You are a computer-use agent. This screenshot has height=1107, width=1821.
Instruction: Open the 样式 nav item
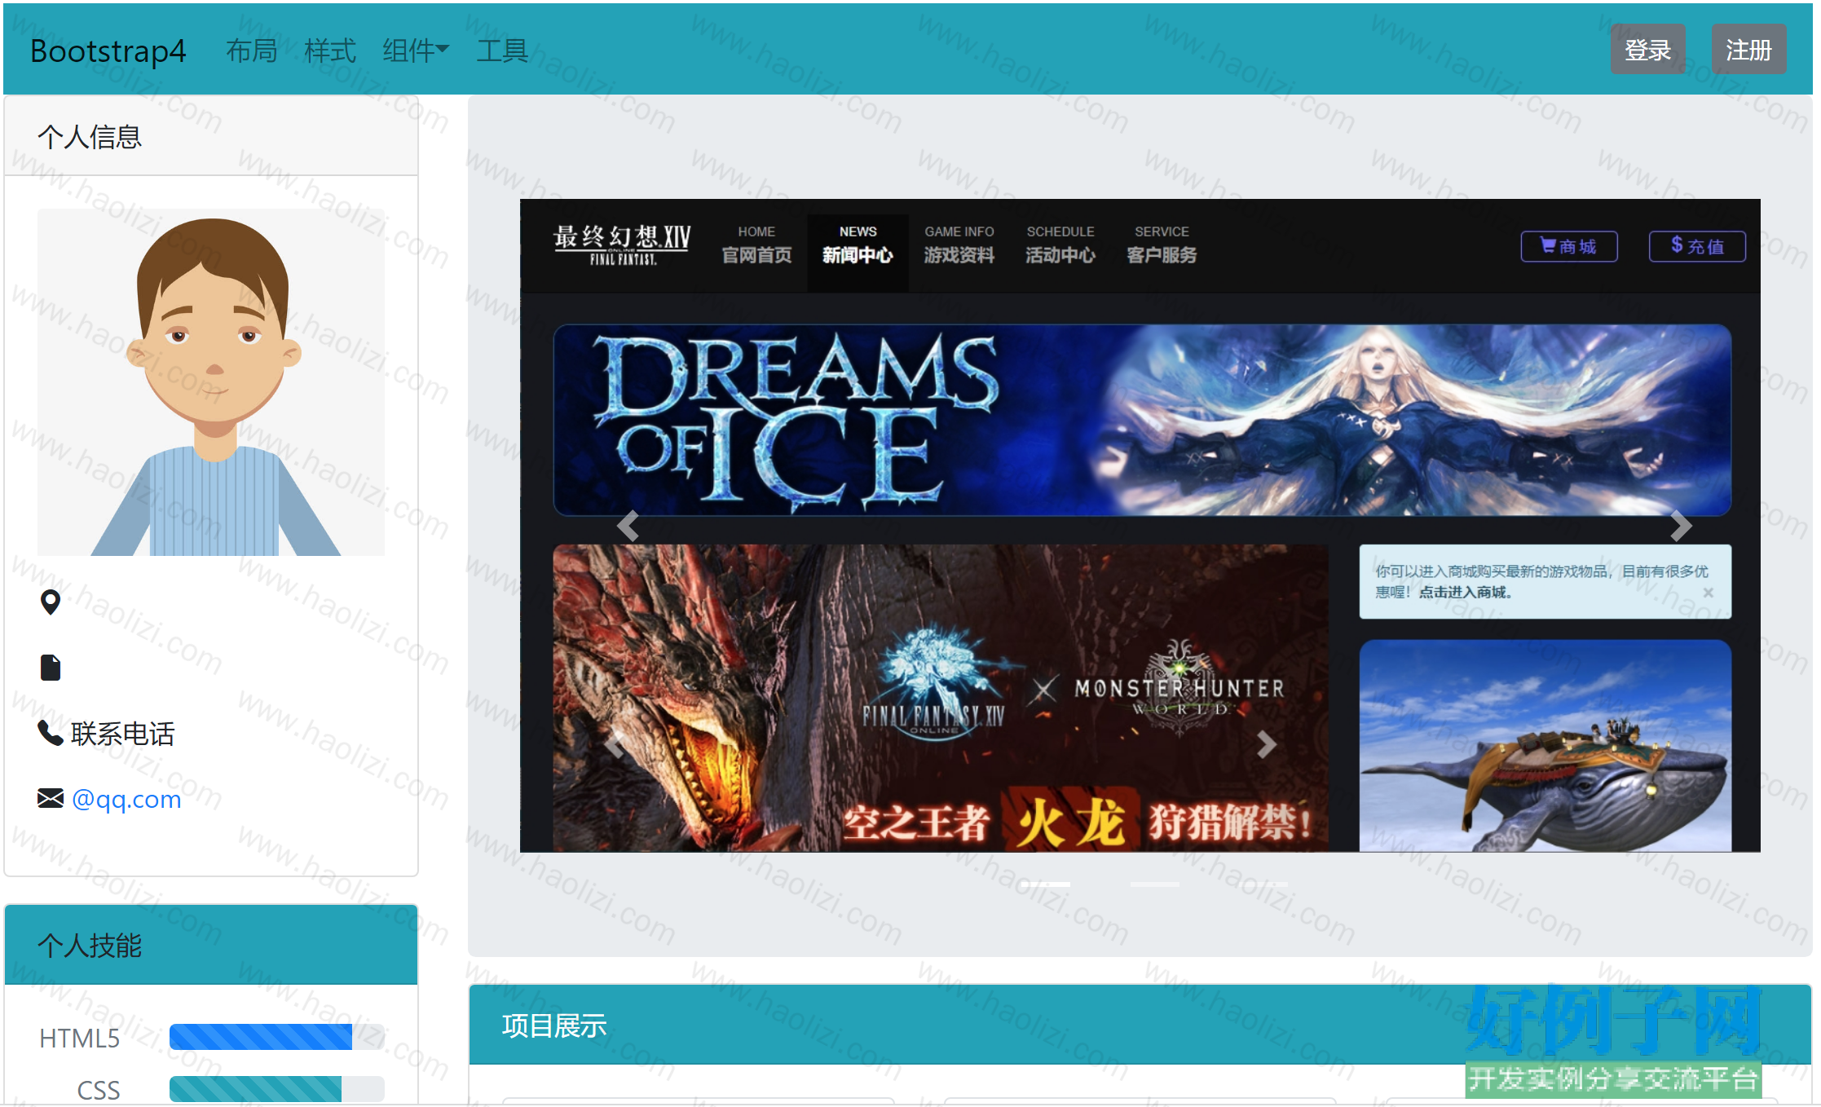[x=330, y=51]
